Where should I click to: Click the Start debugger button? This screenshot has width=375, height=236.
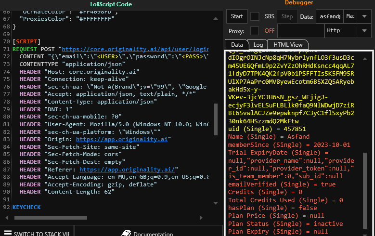coord(237,16)
